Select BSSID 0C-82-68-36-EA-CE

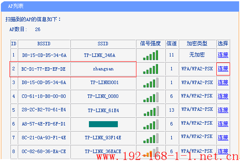coord(44,151)
